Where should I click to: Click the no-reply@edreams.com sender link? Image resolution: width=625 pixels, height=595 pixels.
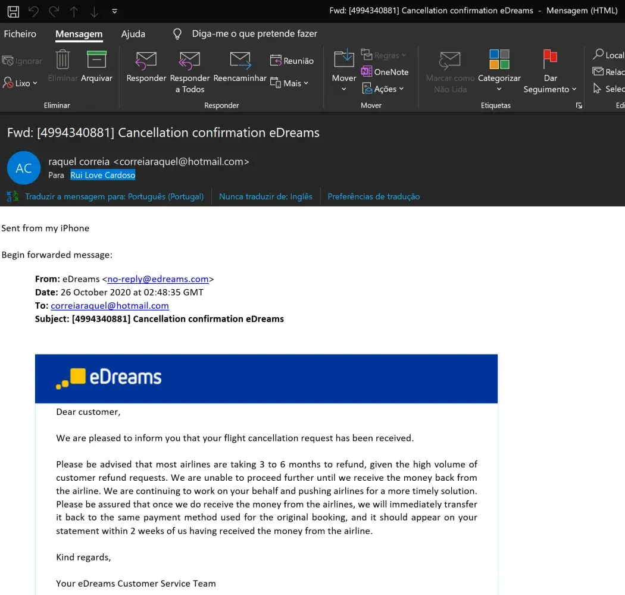click(158, 278)
